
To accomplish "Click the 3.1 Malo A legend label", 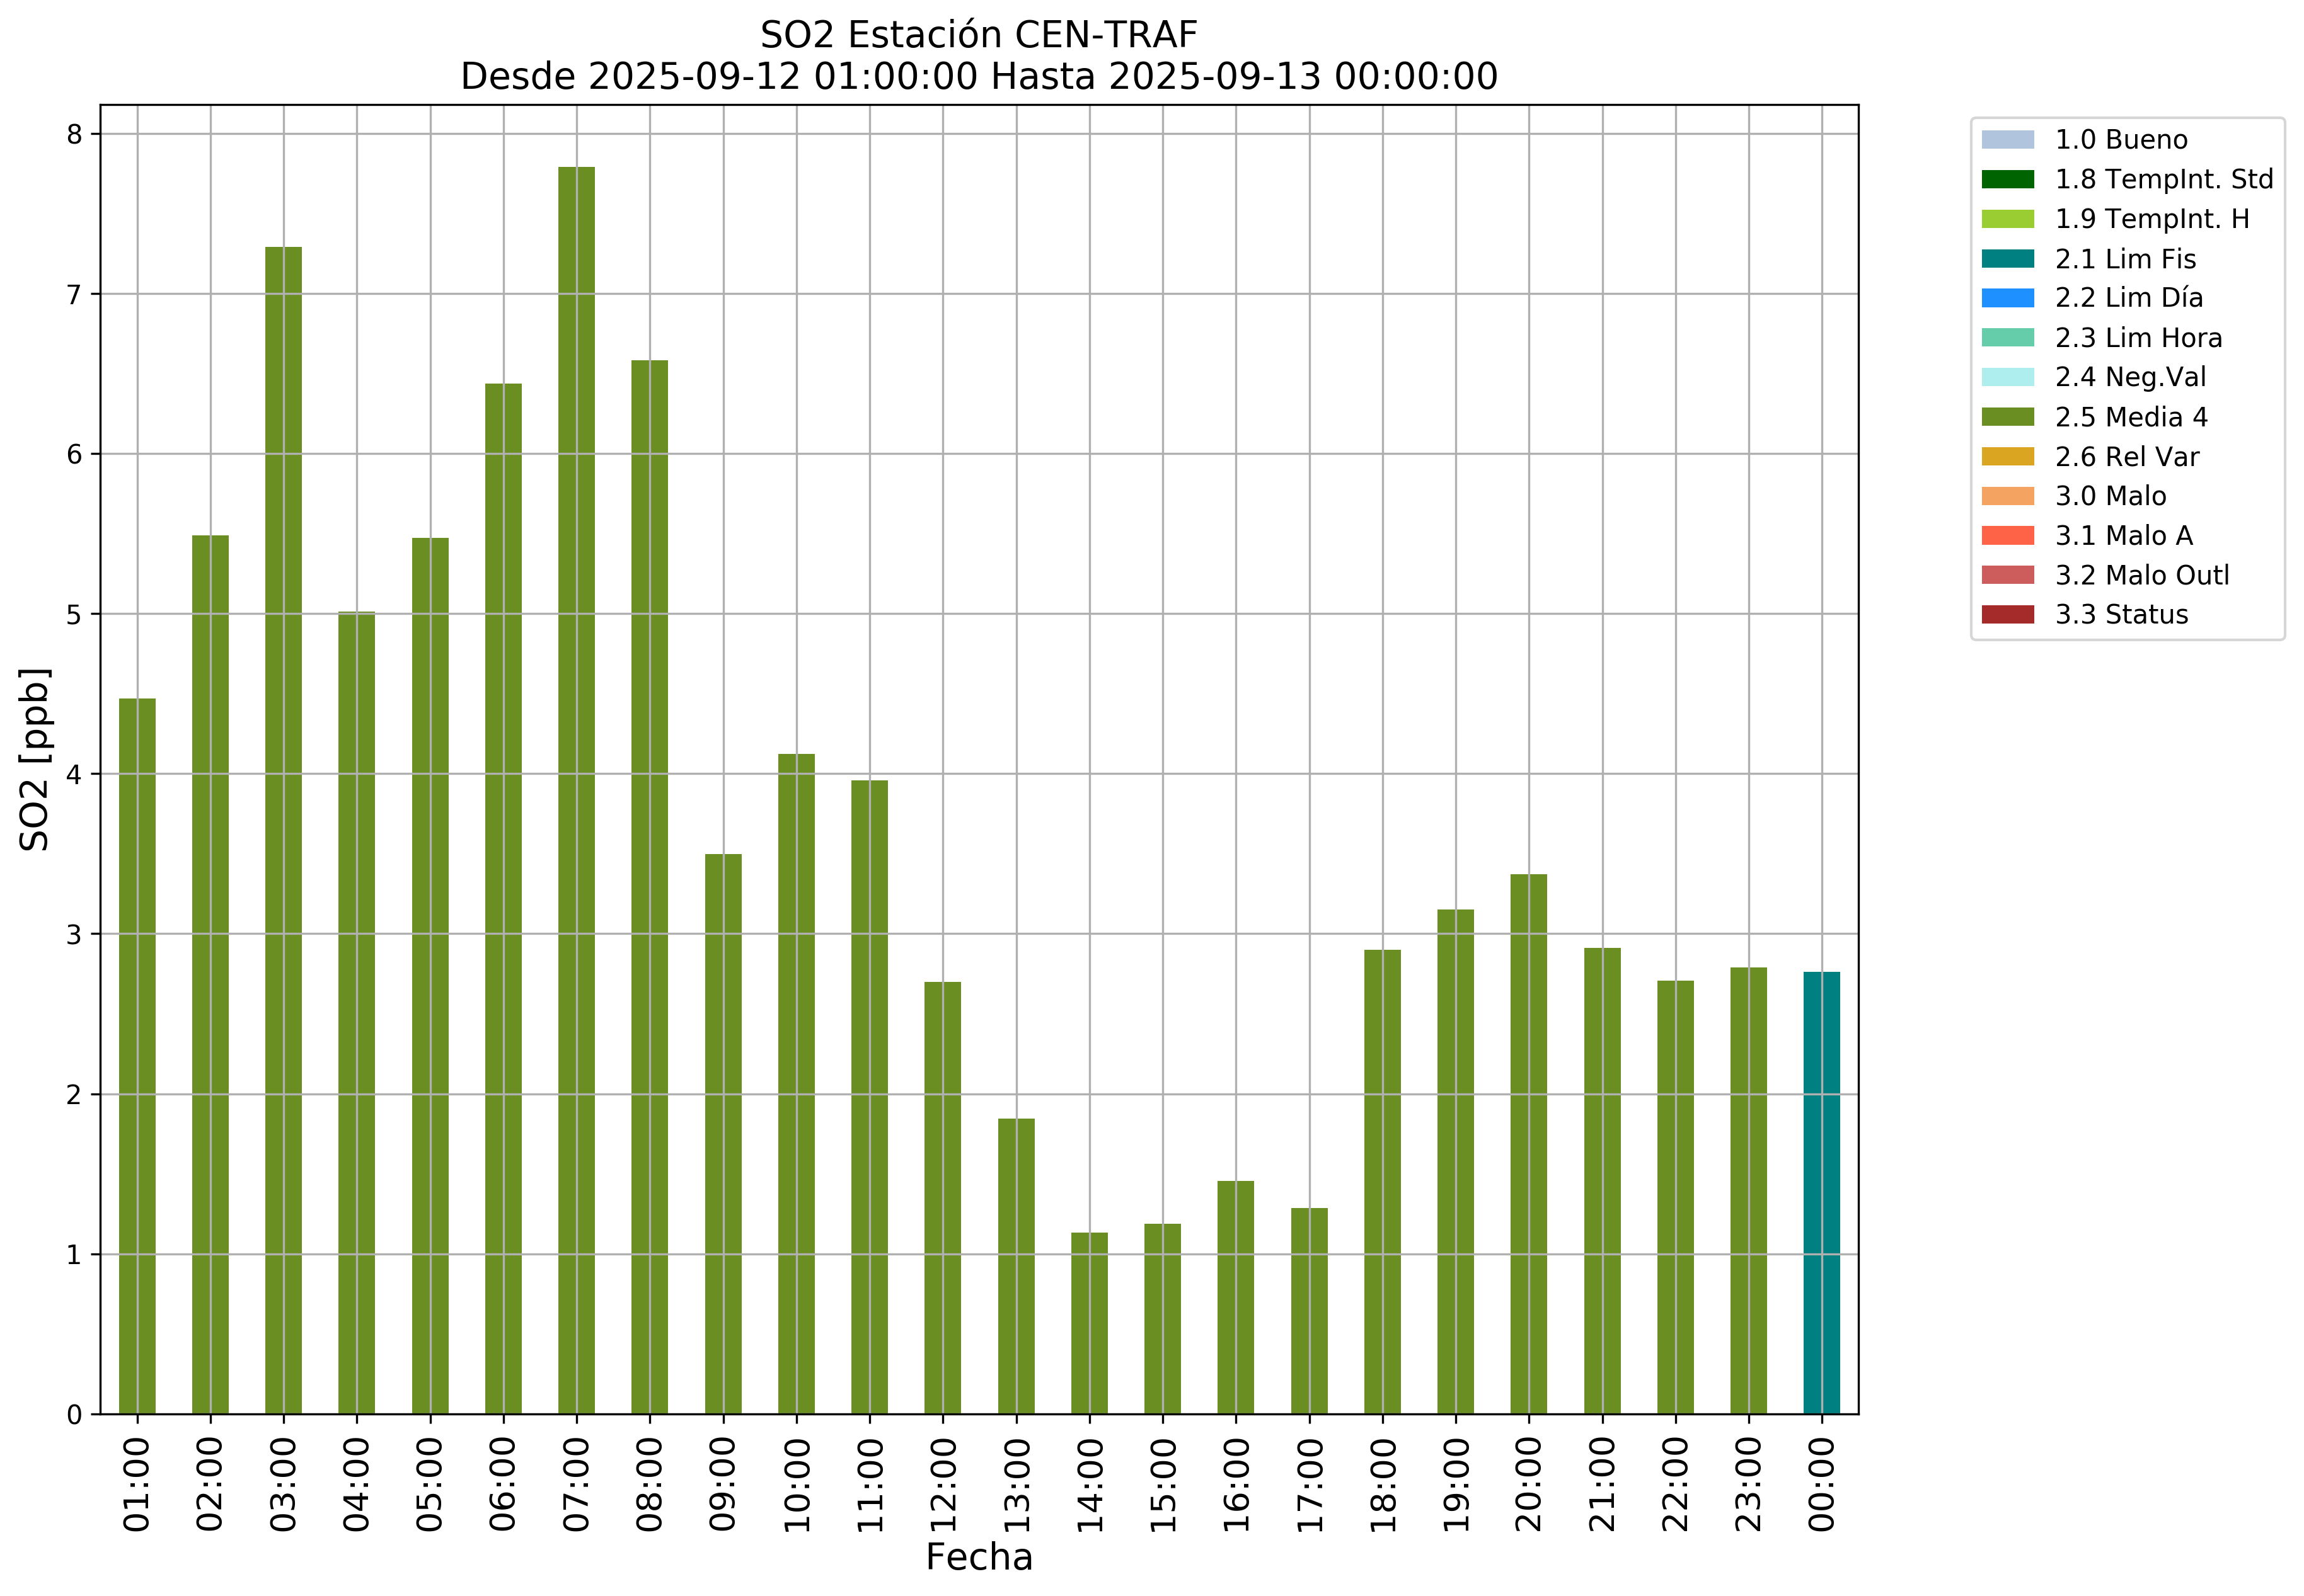I will tap(2123, 536).
